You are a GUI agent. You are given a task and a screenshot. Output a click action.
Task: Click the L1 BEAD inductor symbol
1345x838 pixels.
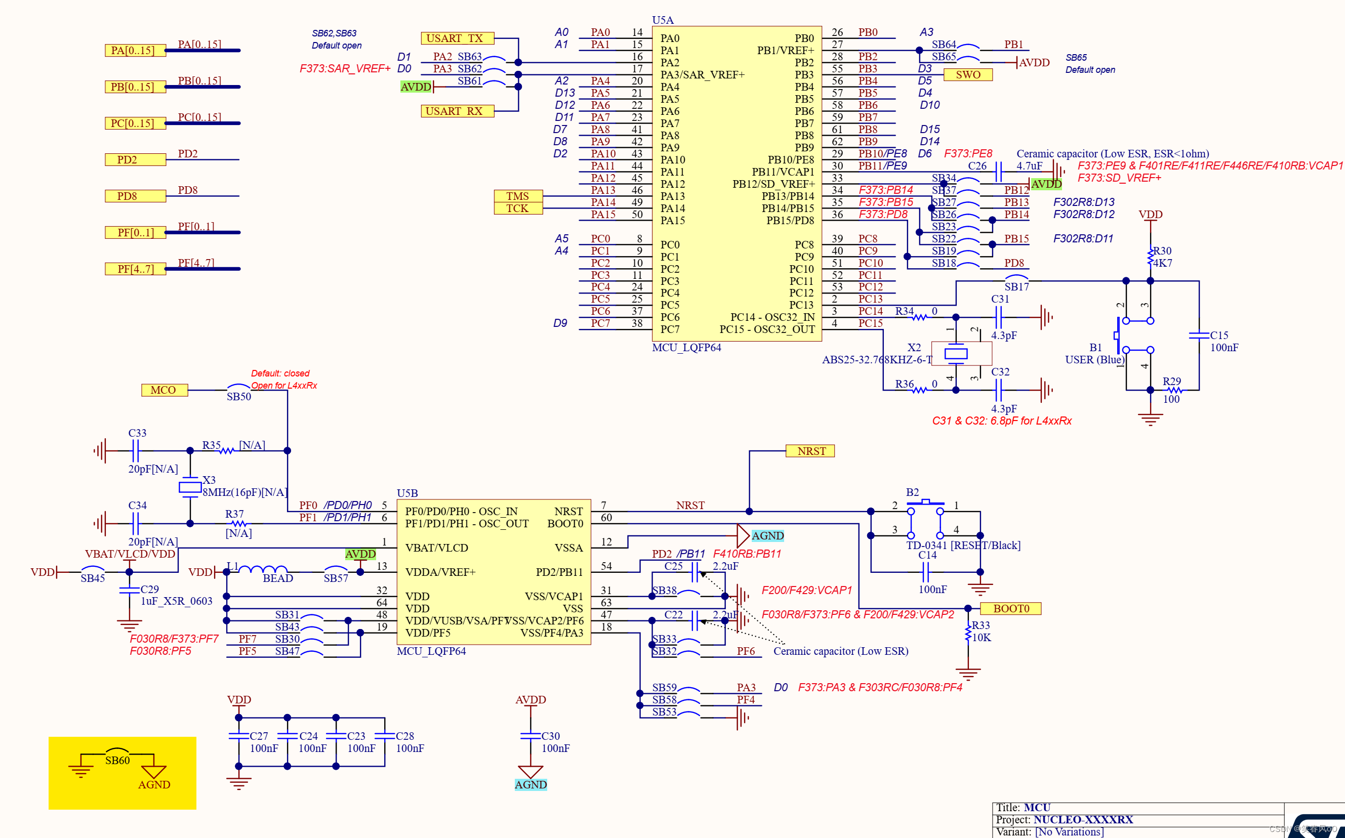click(262, 570)
